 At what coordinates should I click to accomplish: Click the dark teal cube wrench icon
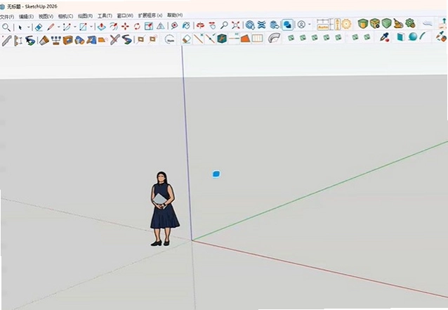point(222,39)
